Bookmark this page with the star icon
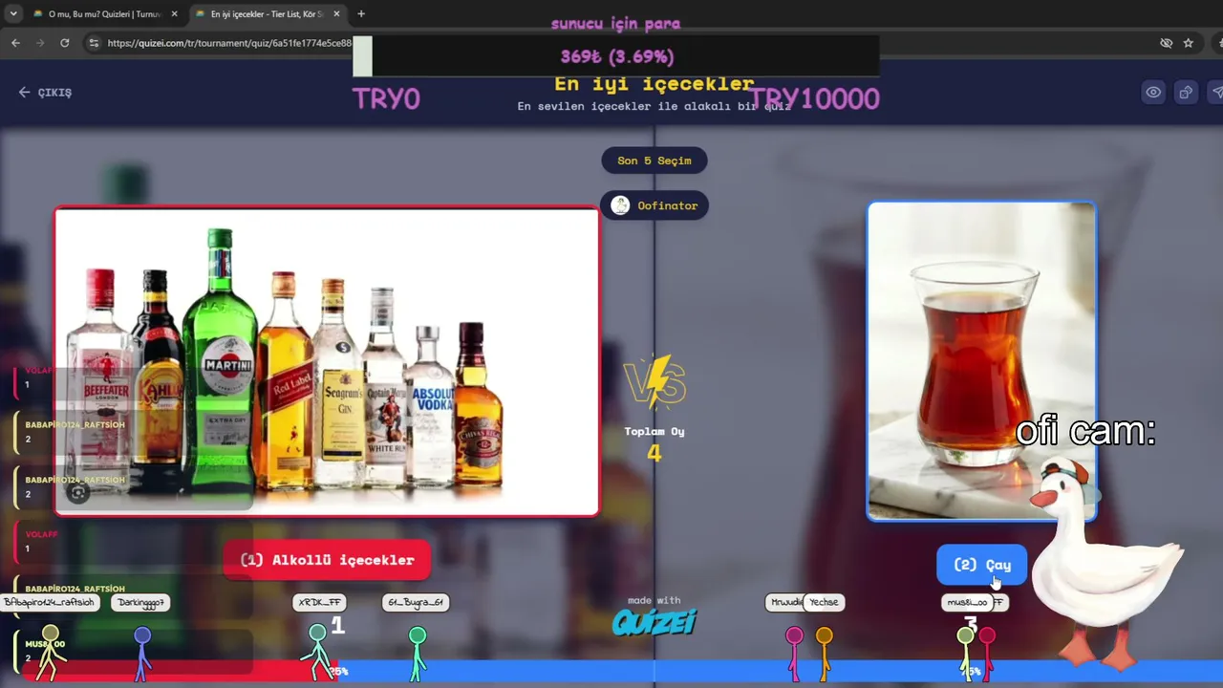The width and height of the screenshot is (1223, 688). tap(1188, 43)
